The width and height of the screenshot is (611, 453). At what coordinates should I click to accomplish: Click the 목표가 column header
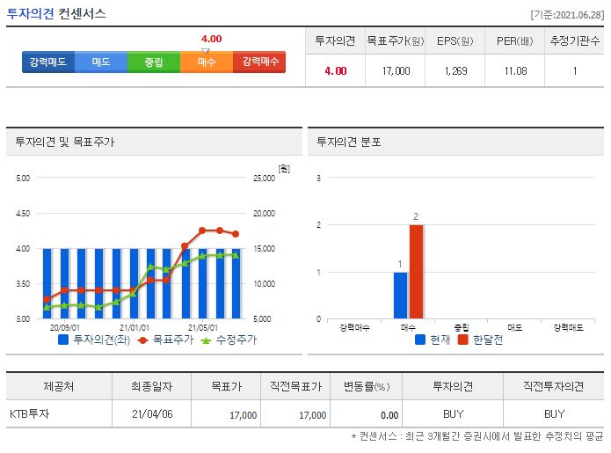pyautogui.click(x=226, y=386)
